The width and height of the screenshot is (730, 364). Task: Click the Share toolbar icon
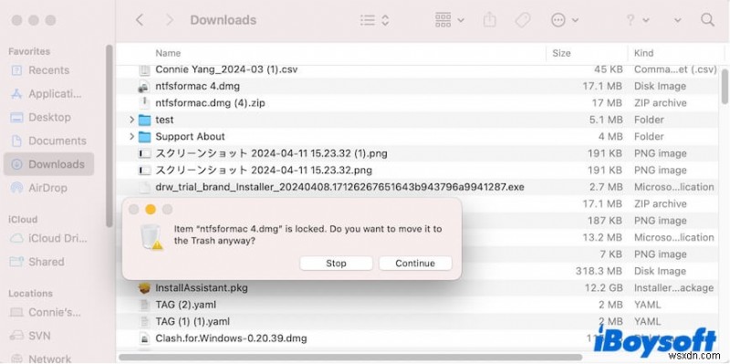pyautogui.click(x=489, y=20)
